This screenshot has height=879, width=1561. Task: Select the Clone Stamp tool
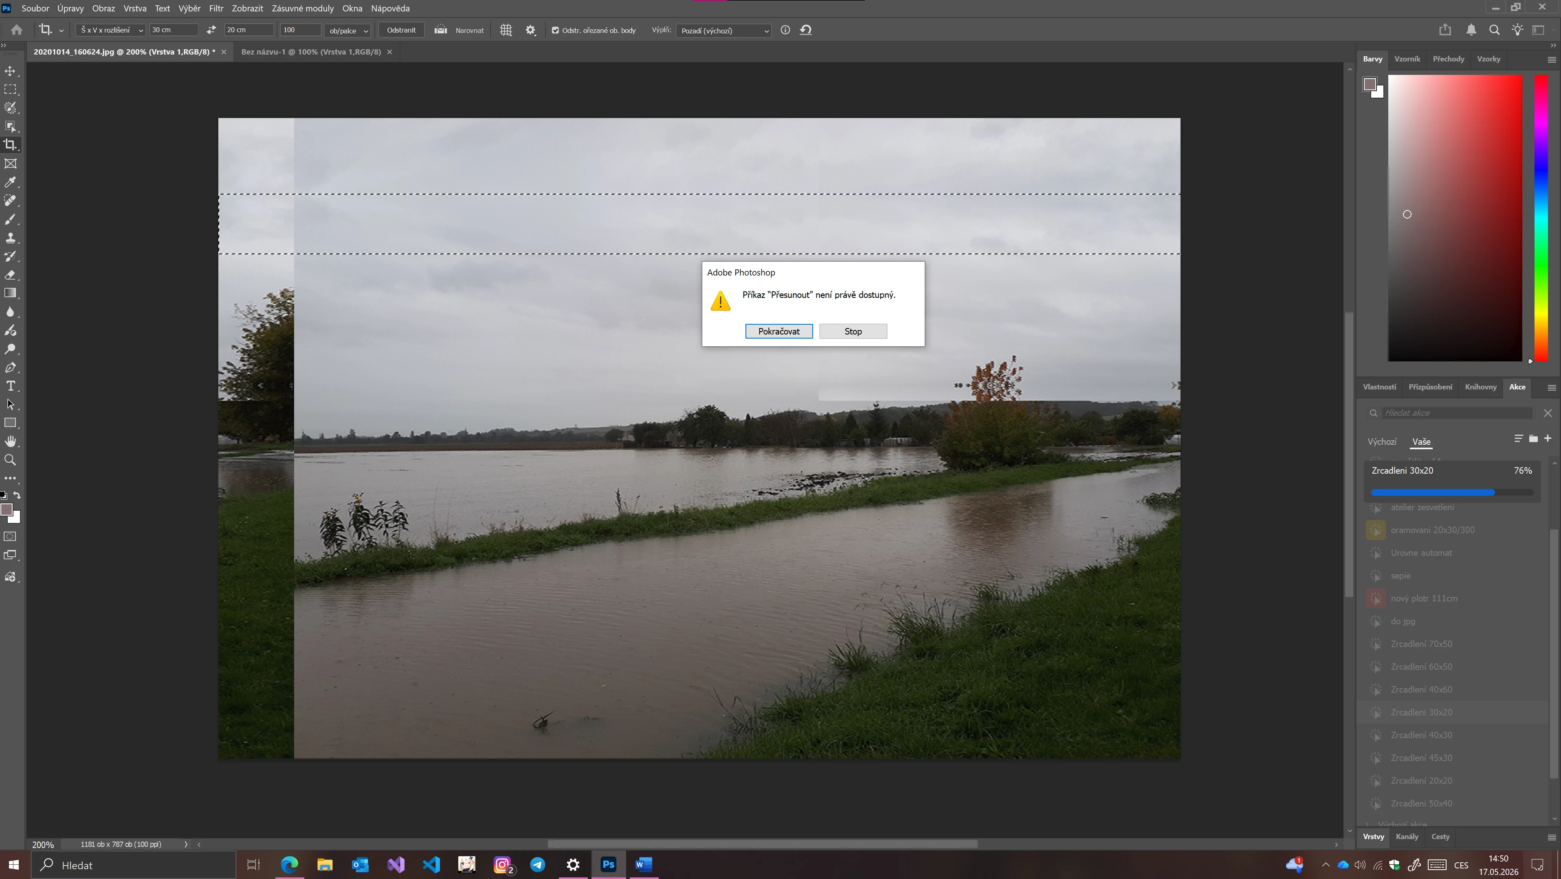coord(10,238)
